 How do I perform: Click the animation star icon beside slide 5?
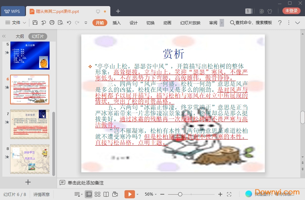click(7, 53)
